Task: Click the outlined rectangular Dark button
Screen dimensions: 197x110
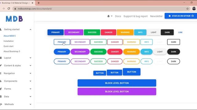Action: [x=174, y=42]
